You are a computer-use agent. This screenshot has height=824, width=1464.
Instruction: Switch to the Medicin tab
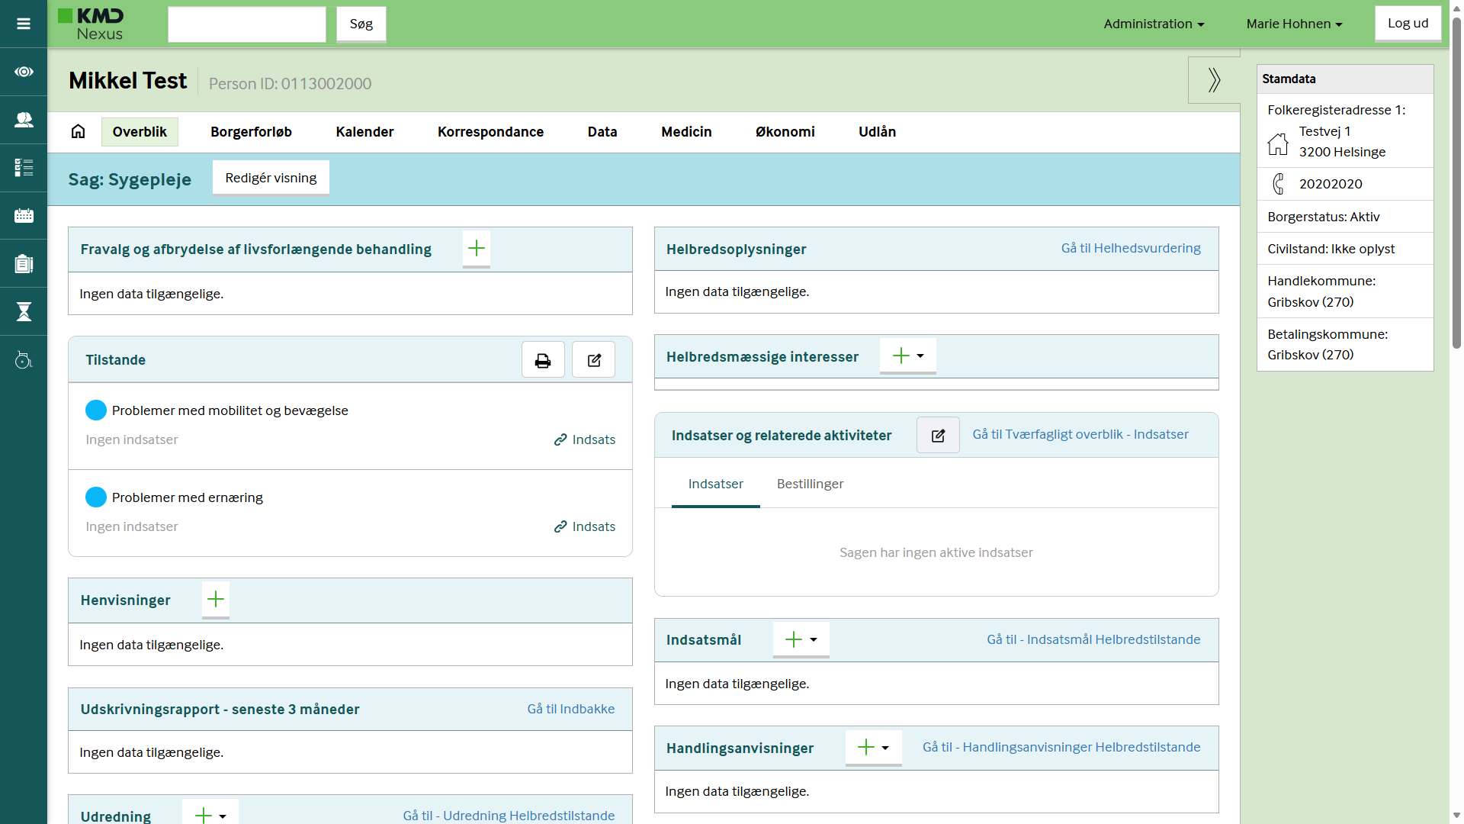686,132
